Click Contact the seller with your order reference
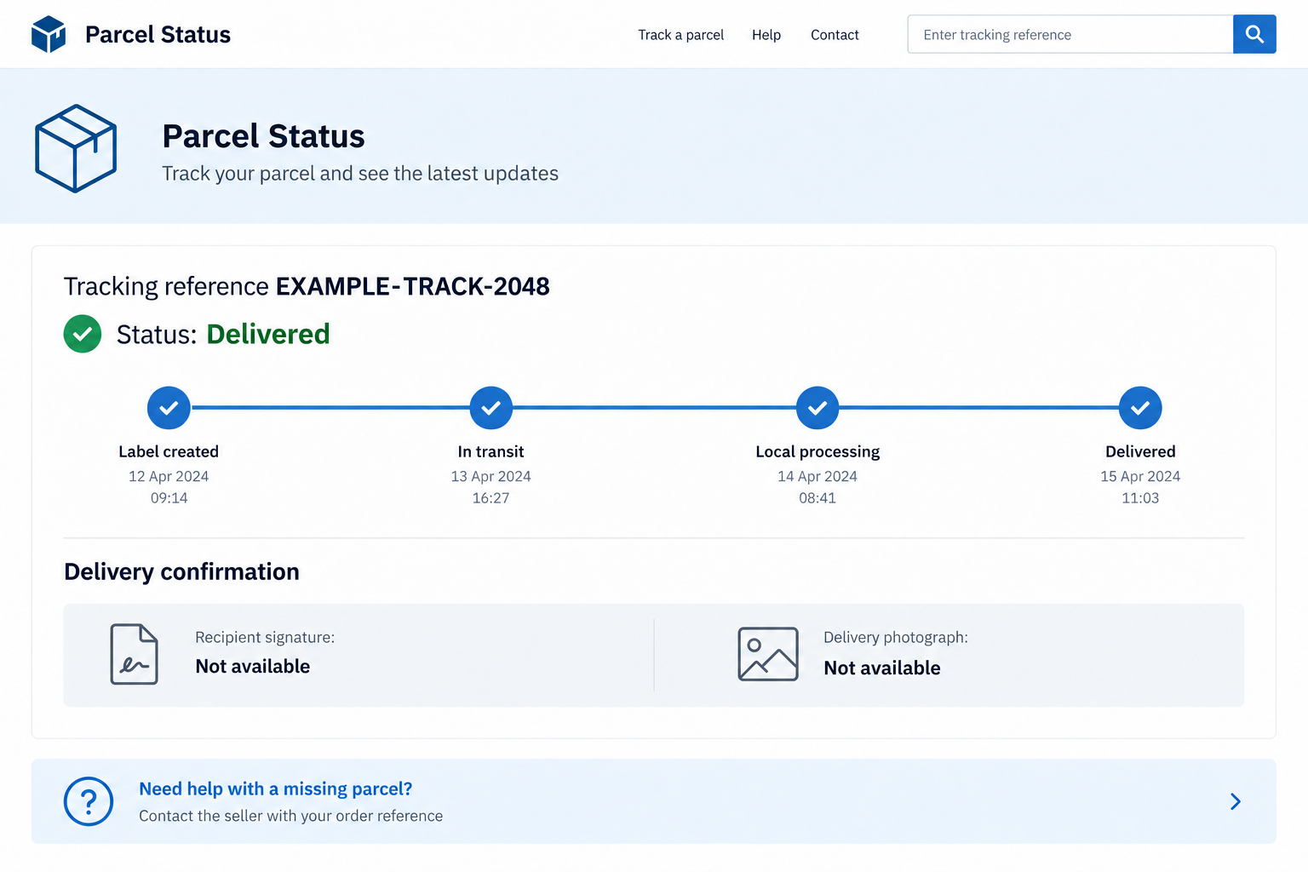Viewport: 1308px width, 872px height. pyautogui.click(x=291, y=816)
